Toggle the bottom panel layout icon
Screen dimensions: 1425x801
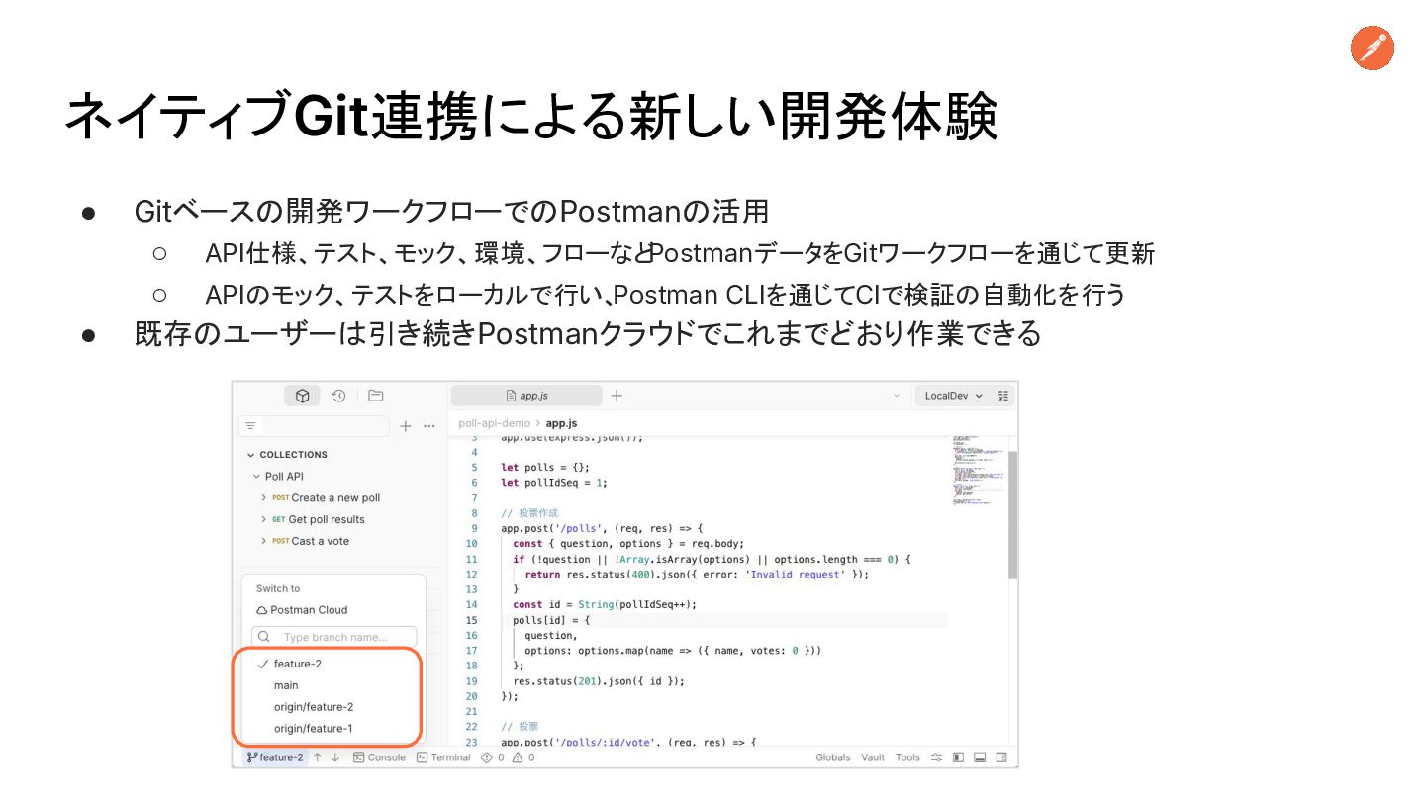pos(980,757)
